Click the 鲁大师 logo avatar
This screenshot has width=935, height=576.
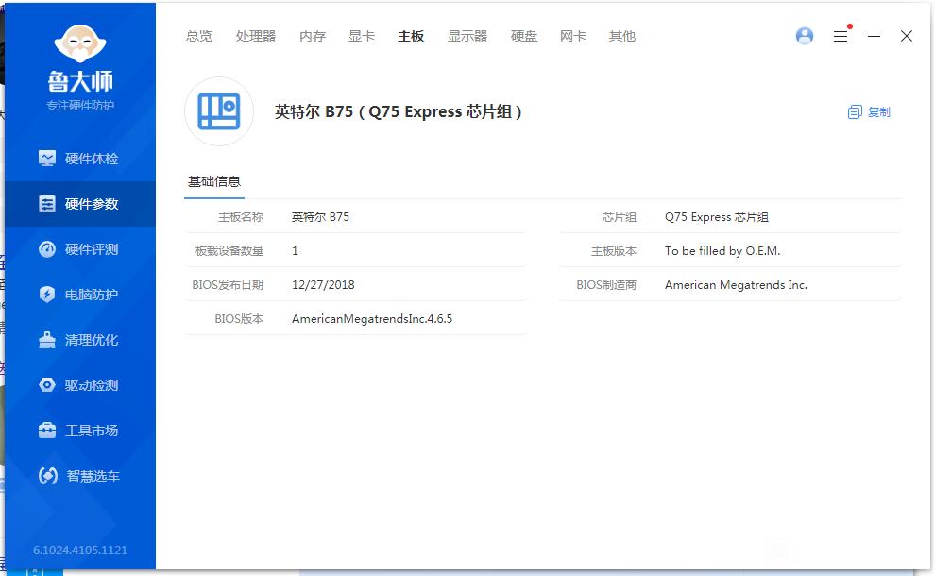click(80, 43)
